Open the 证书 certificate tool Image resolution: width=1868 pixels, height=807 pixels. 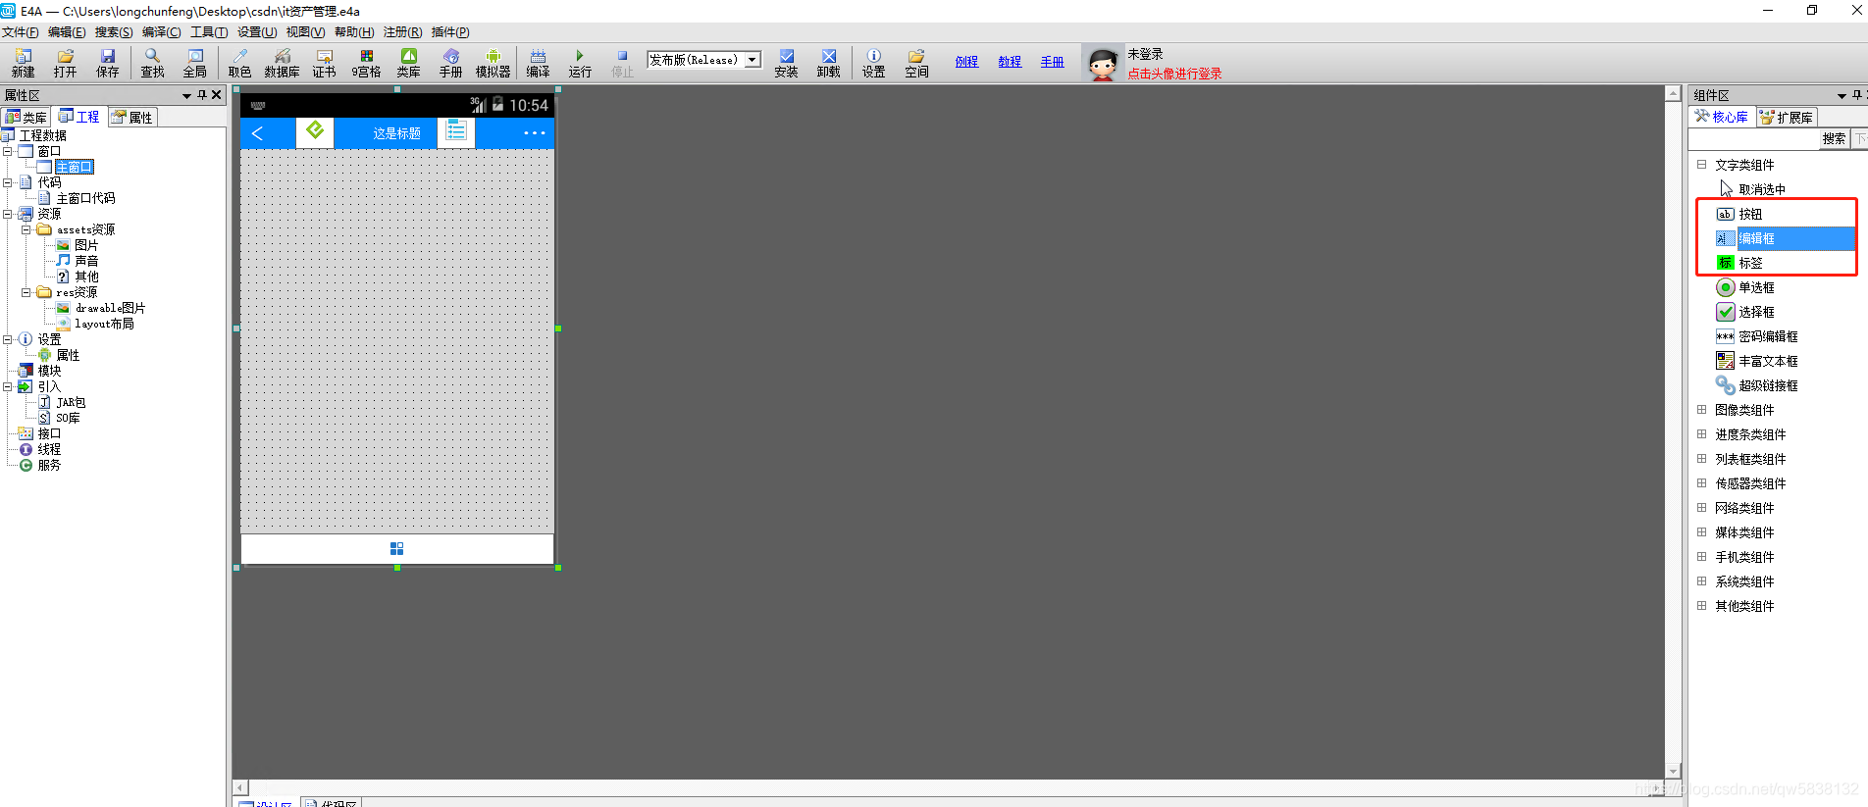point(324,63)
